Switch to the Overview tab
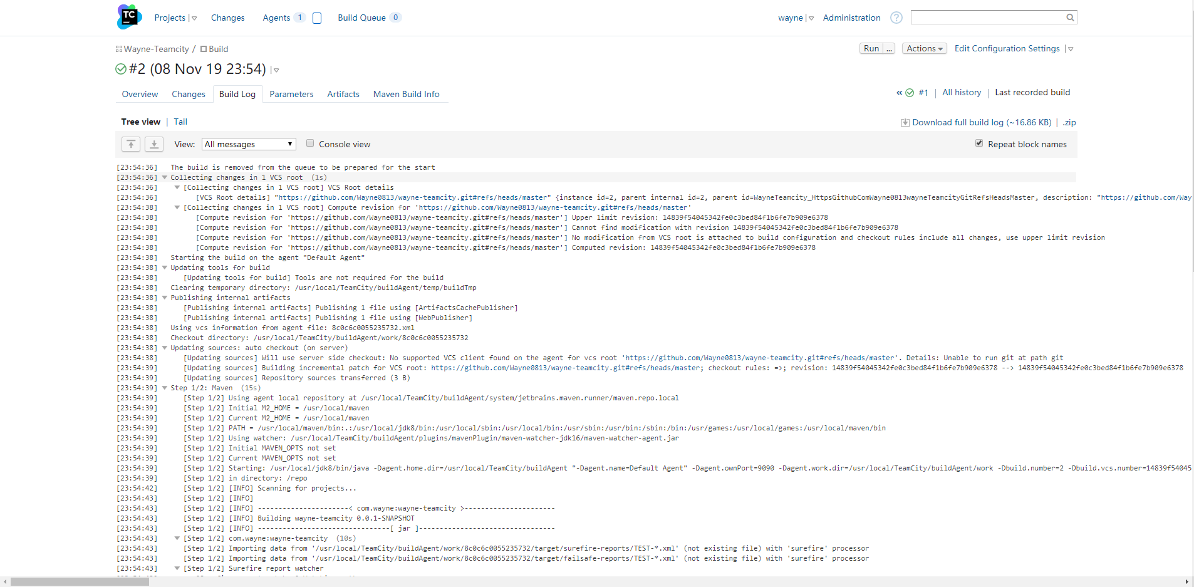The height and width of the screenshot is (587, 1194). click(x=140, y=94)
